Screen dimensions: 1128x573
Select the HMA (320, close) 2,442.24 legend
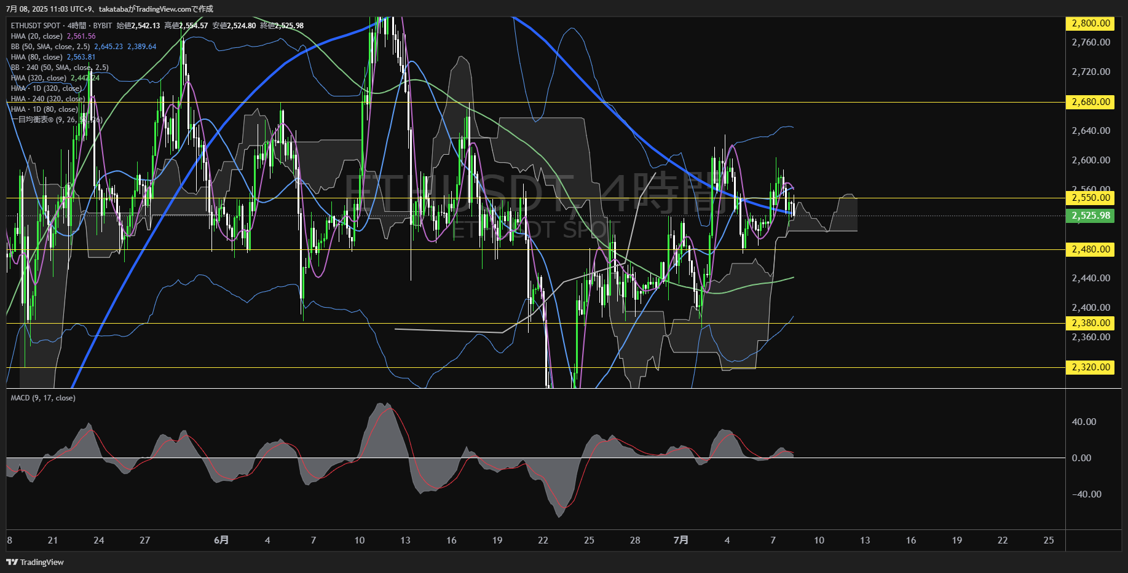(x=55, y=78)
